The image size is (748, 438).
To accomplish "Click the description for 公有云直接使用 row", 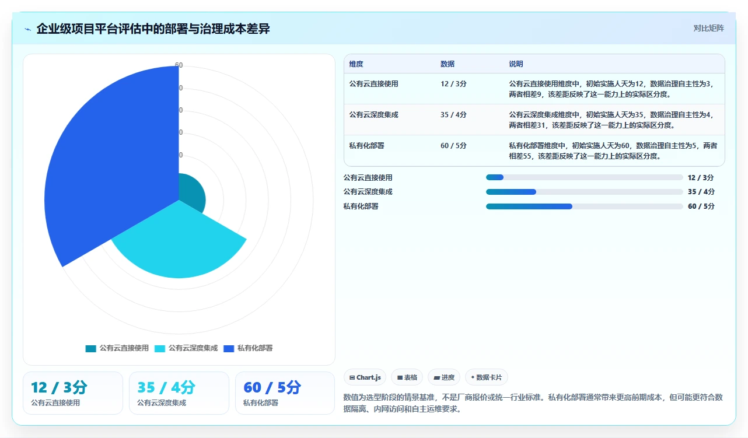I will [611, 89].
